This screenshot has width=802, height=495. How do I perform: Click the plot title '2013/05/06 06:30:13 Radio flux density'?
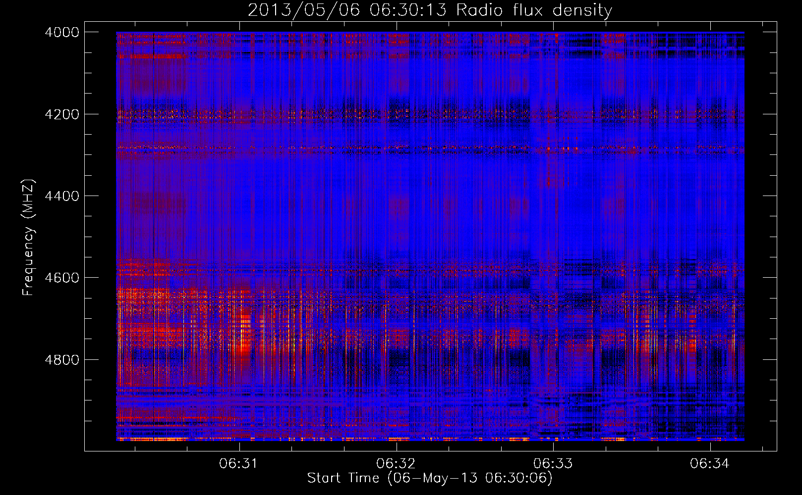tap(430, 10)
